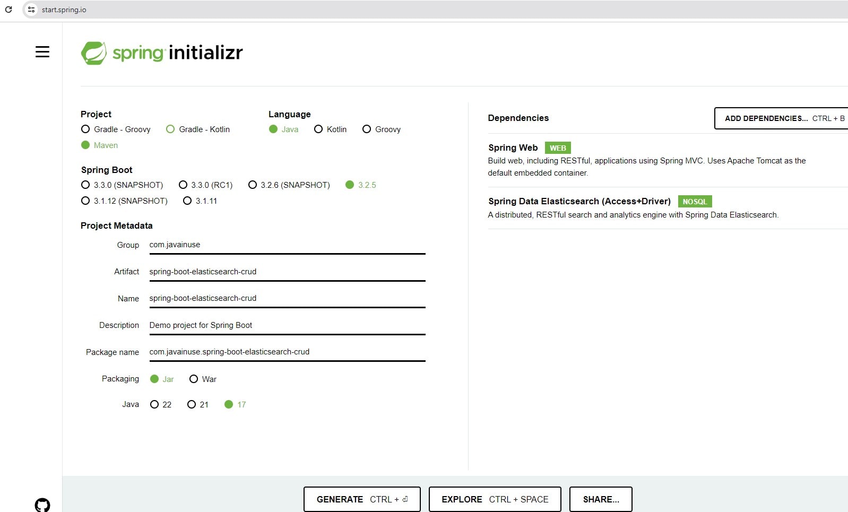Select Spring Boot 3.3.0 (SNAPSHOT)
Image resolution: width=848 pixels, height=512 pixels.
point(122,185)
